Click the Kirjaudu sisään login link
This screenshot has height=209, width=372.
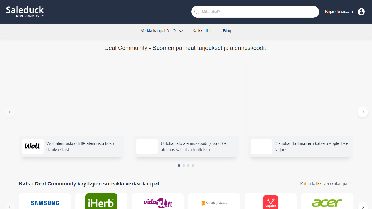339,12
